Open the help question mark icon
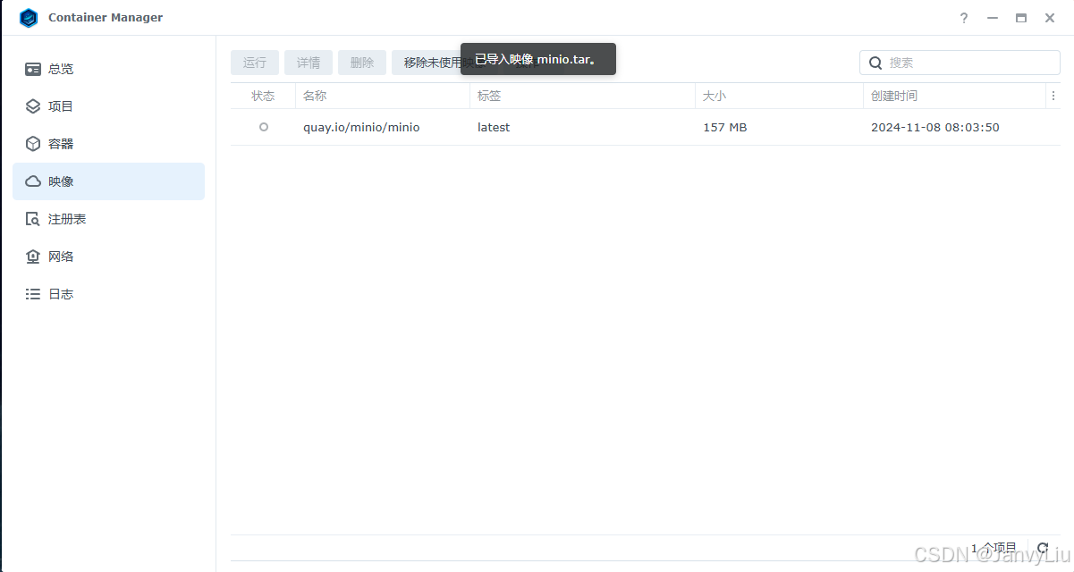This screenshot has height=572, width=1074. coord(964,18)
